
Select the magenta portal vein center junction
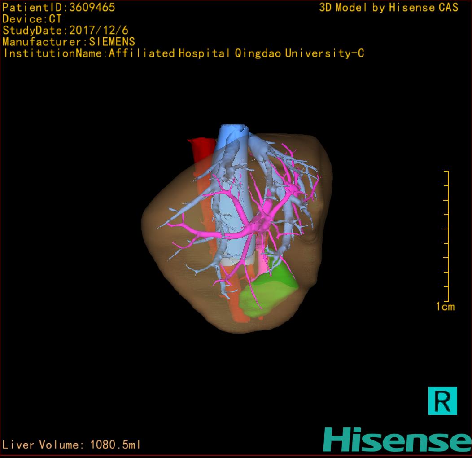261,223
